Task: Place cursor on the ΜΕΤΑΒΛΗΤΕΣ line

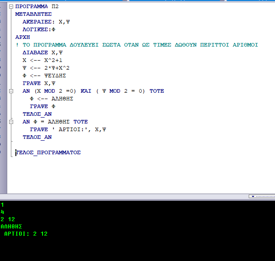Action: pyautogui.click(x=34, y=14)
